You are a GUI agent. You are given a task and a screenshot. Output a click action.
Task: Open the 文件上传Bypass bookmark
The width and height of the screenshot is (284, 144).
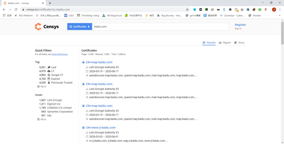[48, 15]
